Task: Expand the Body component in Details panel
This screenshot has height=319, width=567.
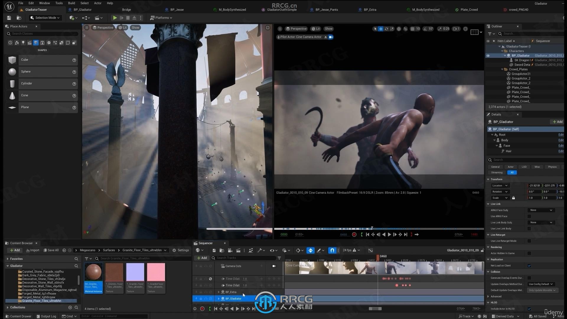Action: point(495,140)
